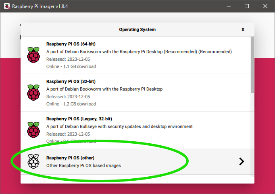Image resolution: width=275 pixels, height=194 pixels.
Task: Click the 32-bit Bookworm Raspberry Pi Desktop description
Action: point(104,89)
